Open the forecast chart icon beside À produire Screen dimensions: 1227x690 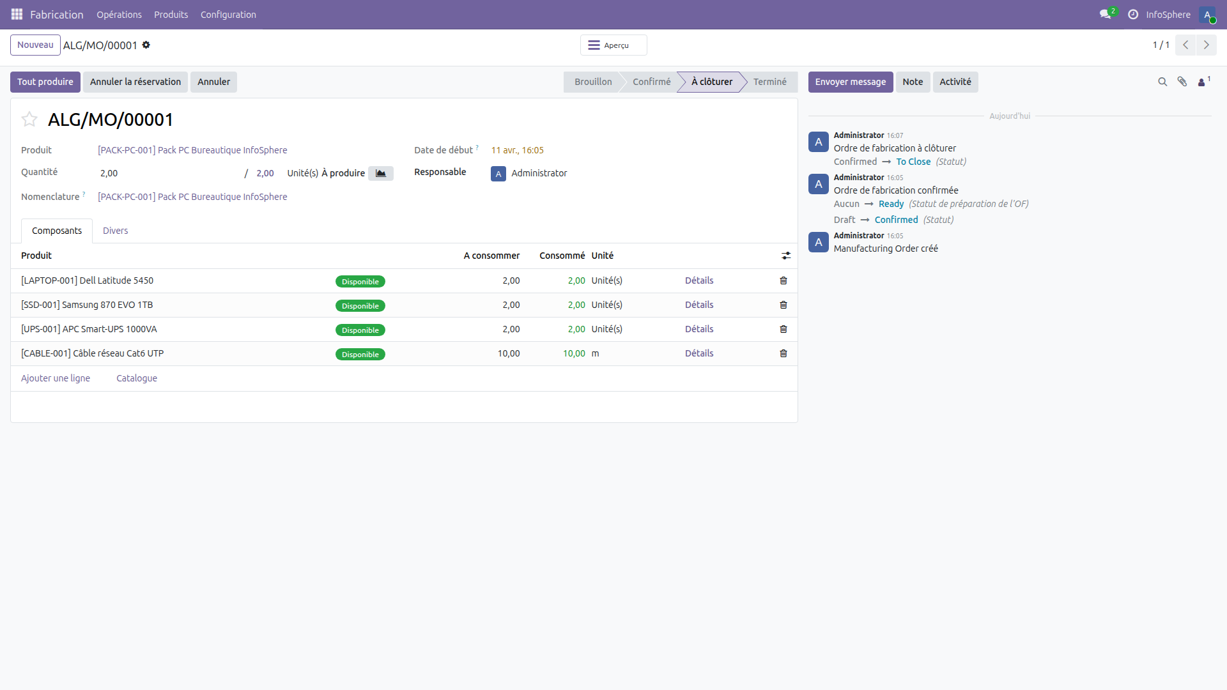[x=381, y=173]
